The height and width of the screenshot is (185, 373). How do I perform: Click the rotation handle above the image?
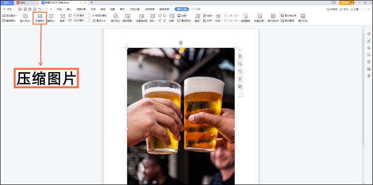click(x=181, y=43)
